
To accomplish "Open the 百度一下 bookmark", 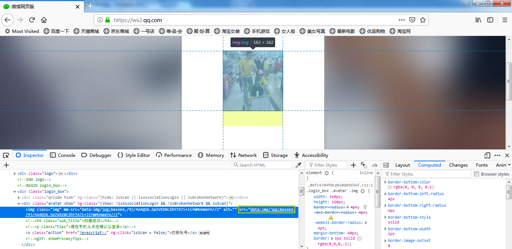I will point(56,31).
